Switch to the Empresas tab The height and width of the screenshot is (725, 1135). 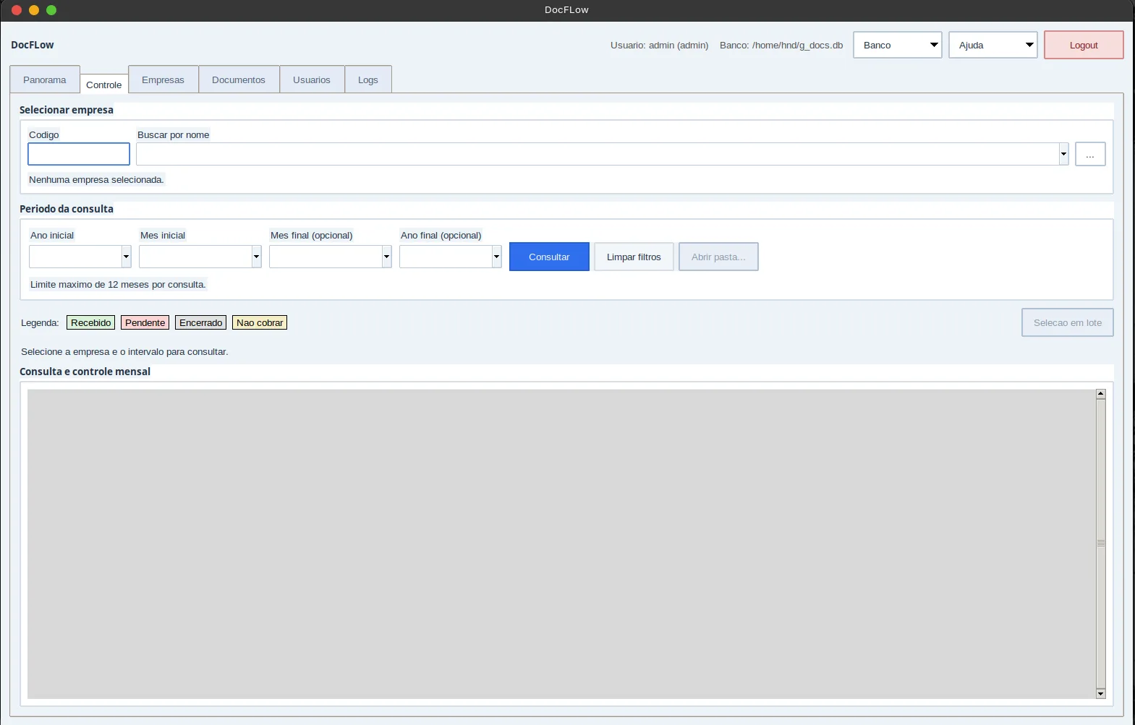163,80
